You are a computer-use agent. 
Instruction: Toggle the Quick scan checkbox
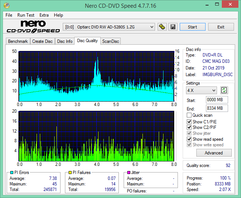189,115
